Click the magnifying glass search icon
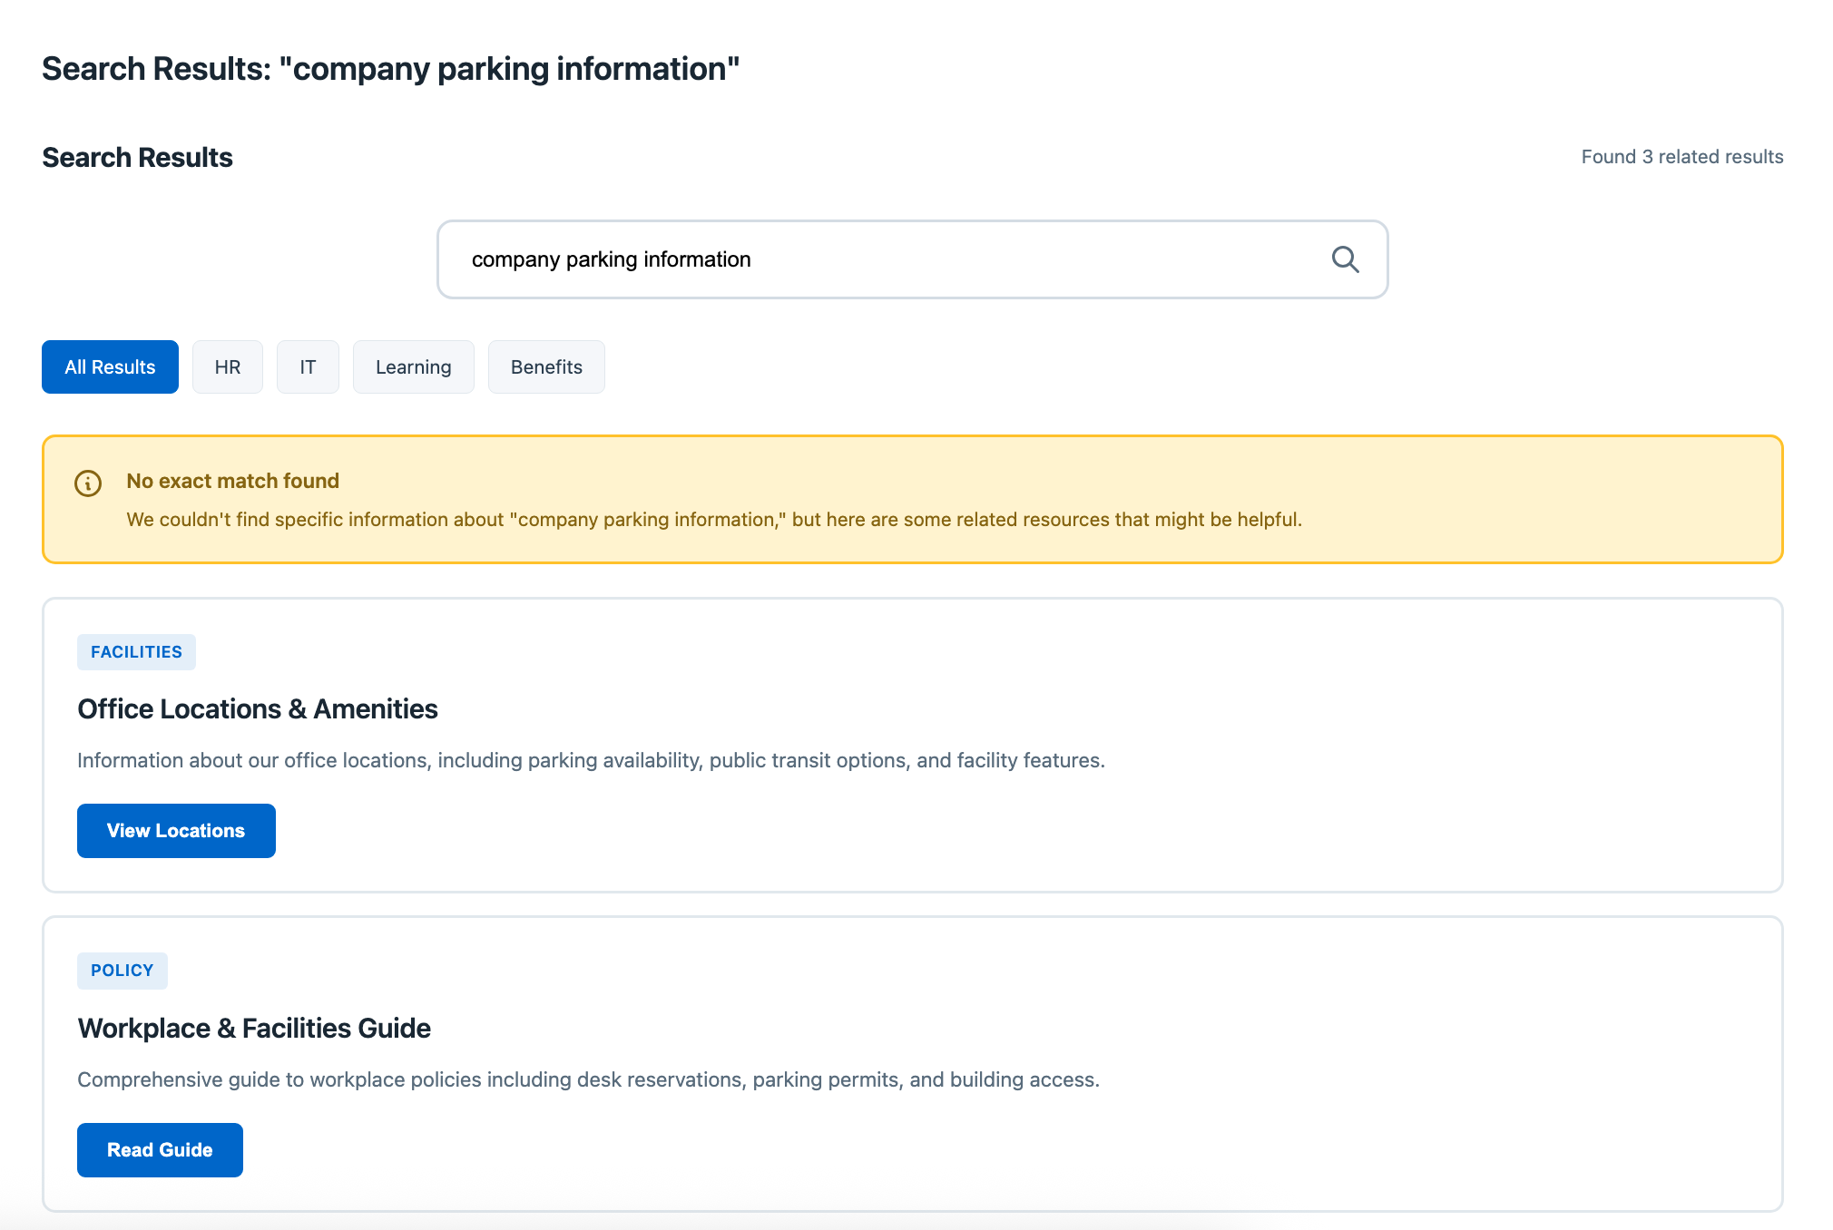 (1345, 259)
